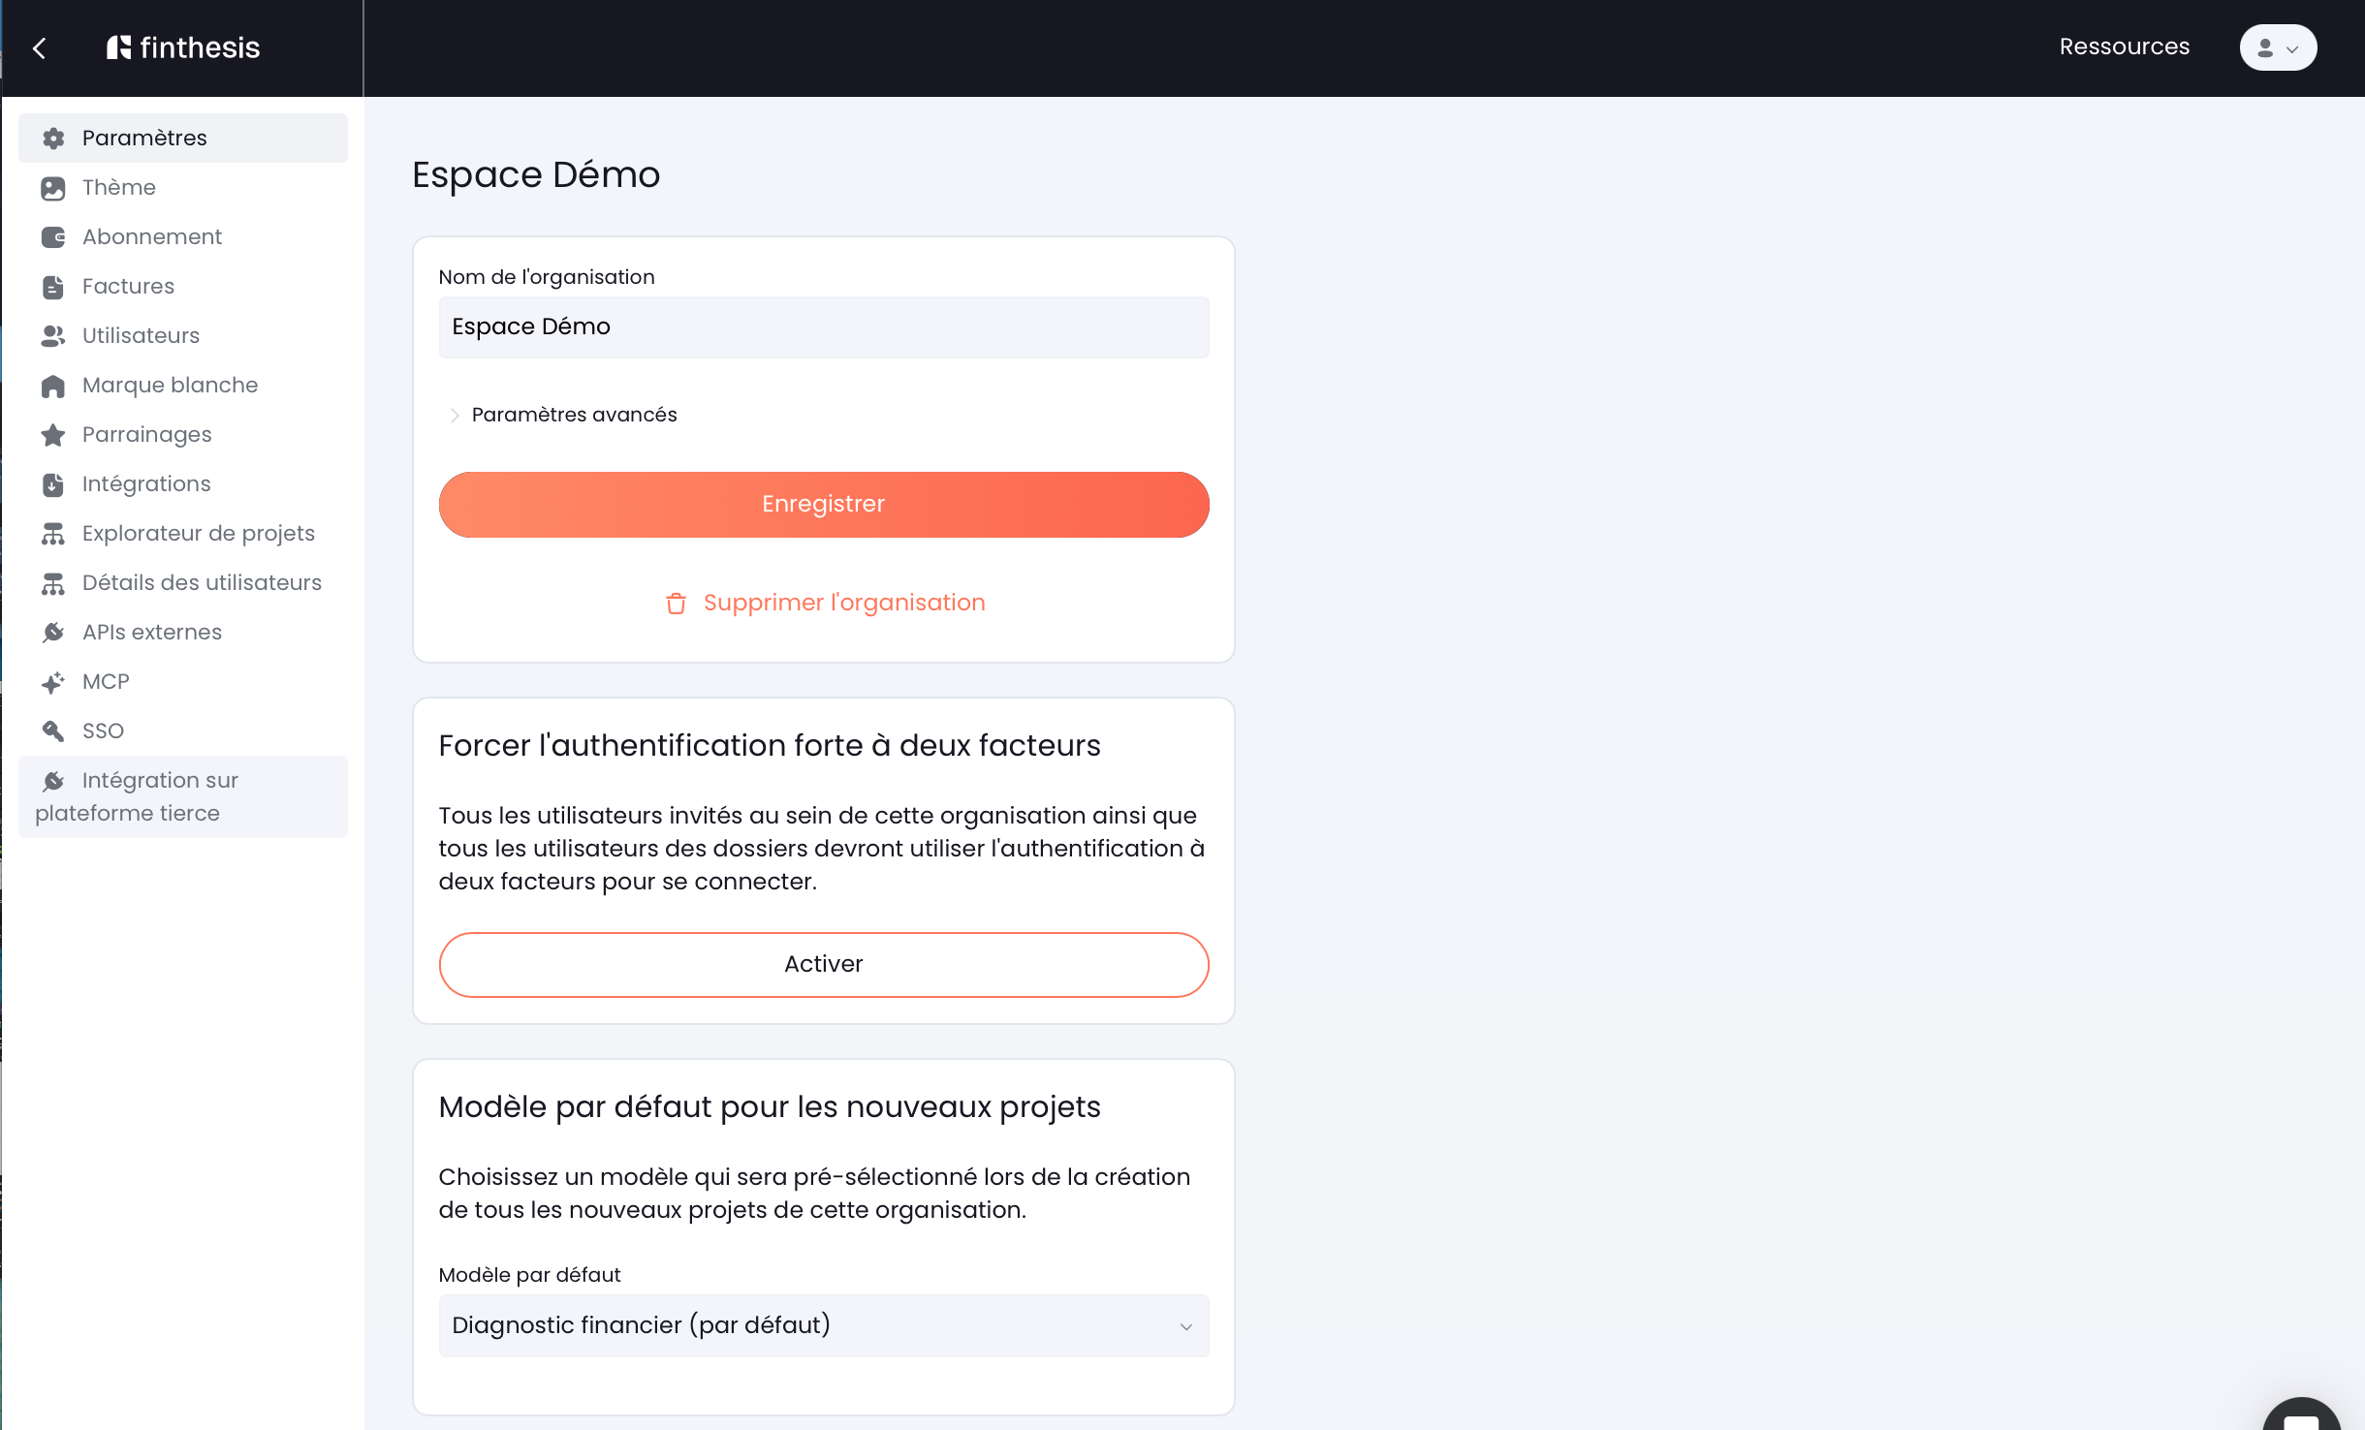This screenshot has width=2365, height=1430.
Task: Click the Abonnement wallet icon
Action: (53, 237)
